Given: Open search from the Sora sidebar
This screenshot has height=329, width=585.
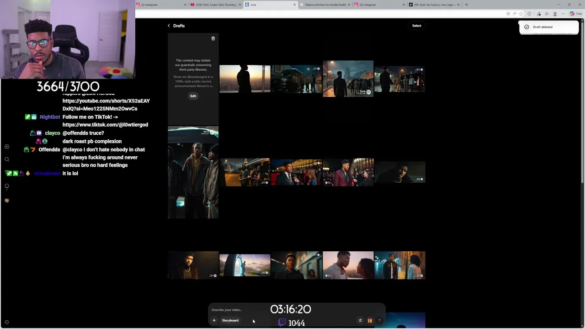Looking at the screenshot, I should [7, 159].
